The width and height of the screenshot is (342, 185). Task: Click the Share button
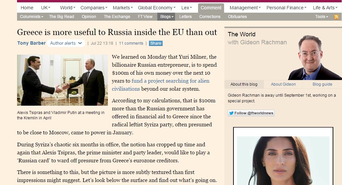156,43
